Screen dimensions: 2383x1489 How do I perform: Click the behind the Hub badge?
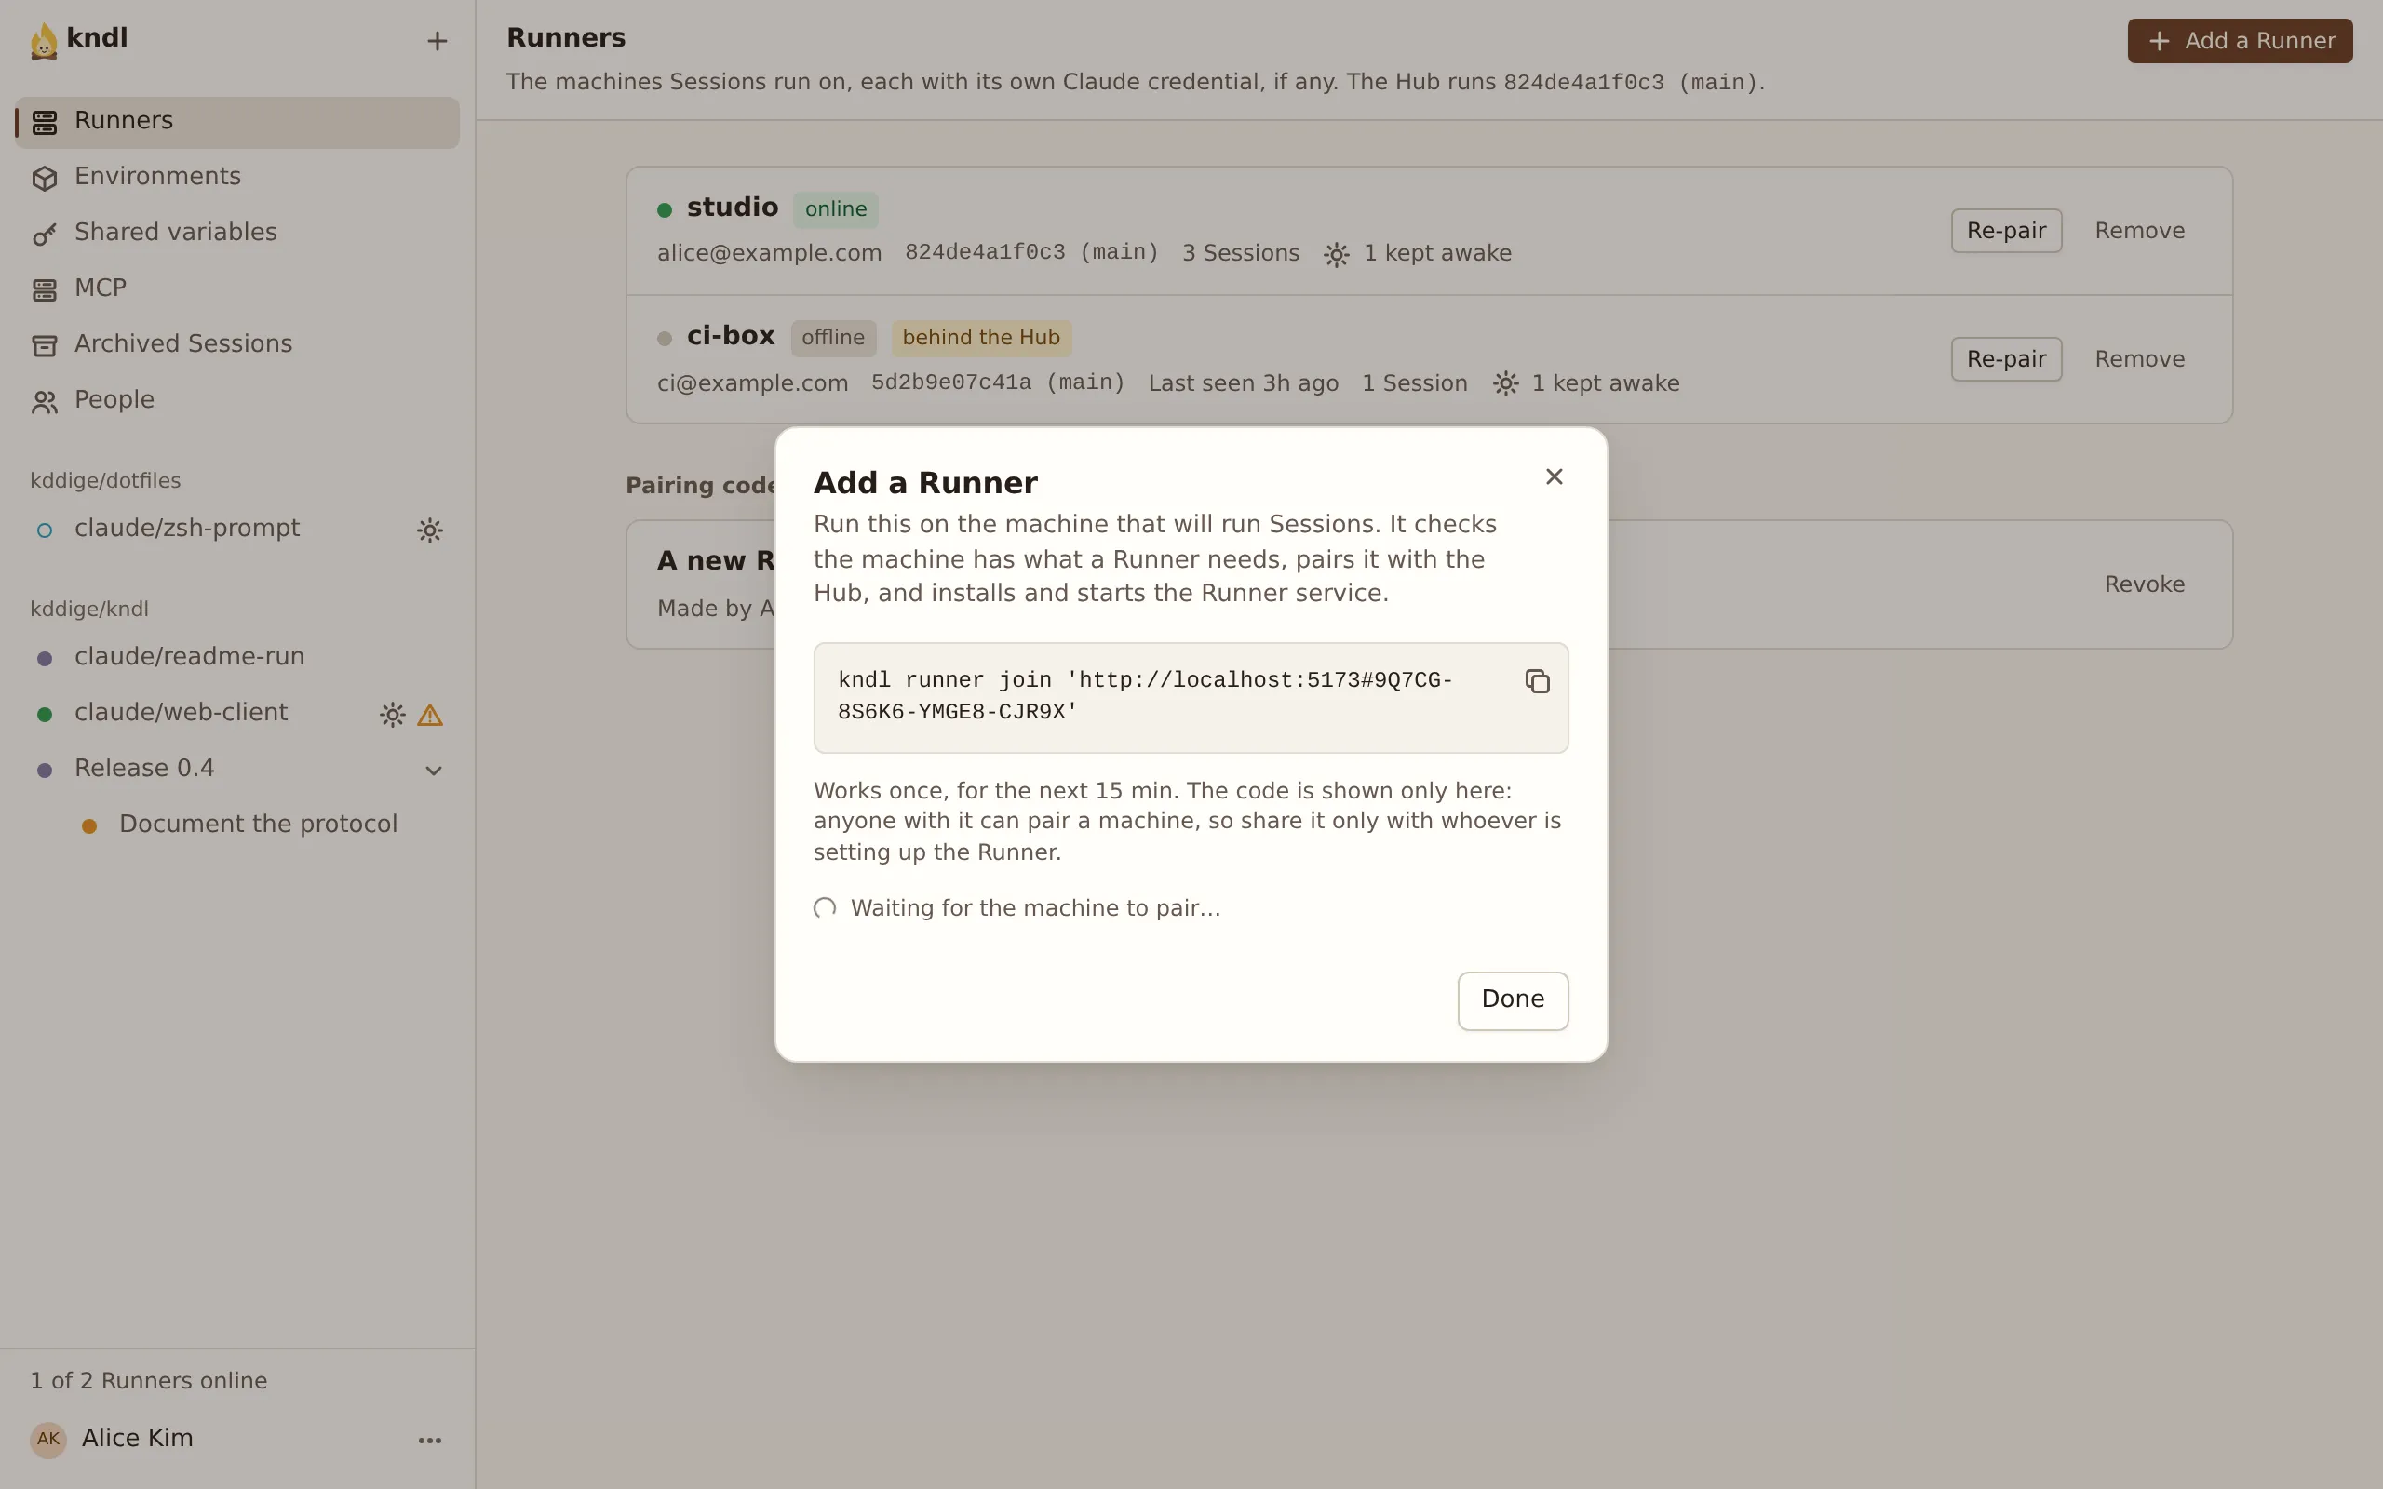pyautogui.click(x=981, y=338)
